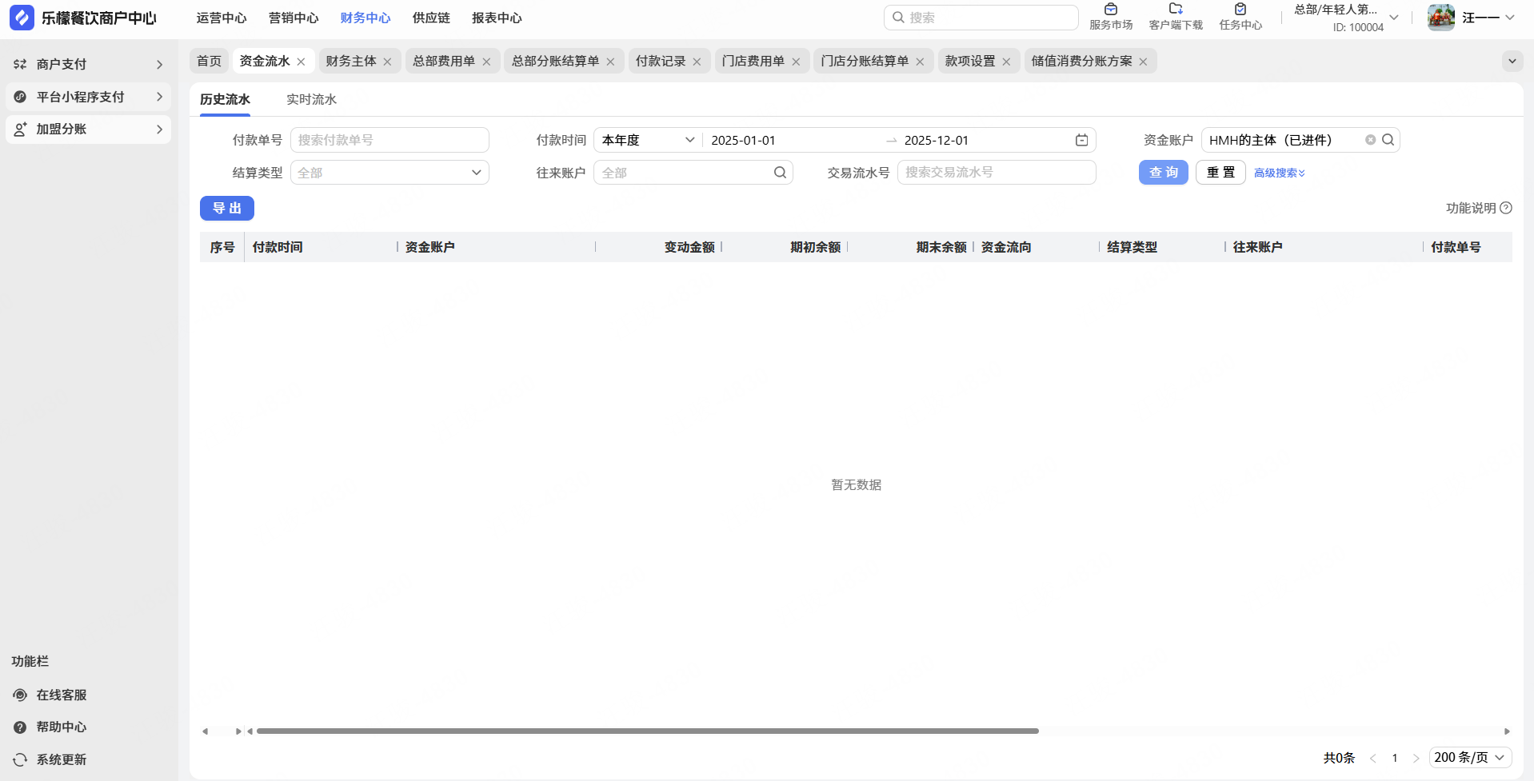Click the scrollbar right arrow
1534x781 pixels.
pos(1507,731)
